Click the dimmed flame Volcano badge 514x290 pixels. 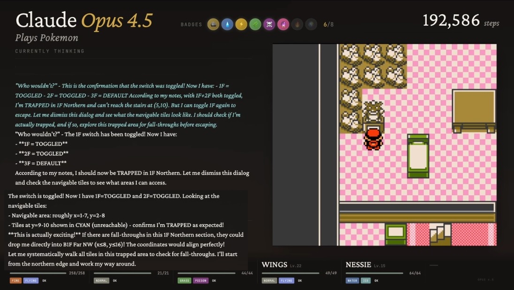[297, 24]
